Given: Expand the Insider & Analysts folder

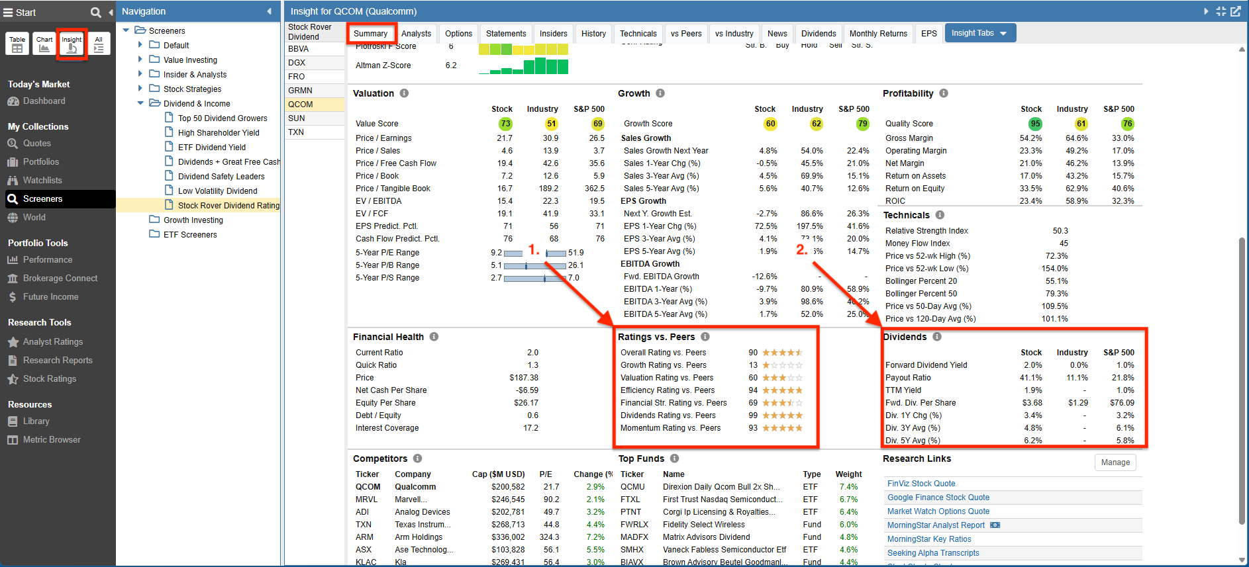Looking at the screenshot, I should [x=140, y=74].
